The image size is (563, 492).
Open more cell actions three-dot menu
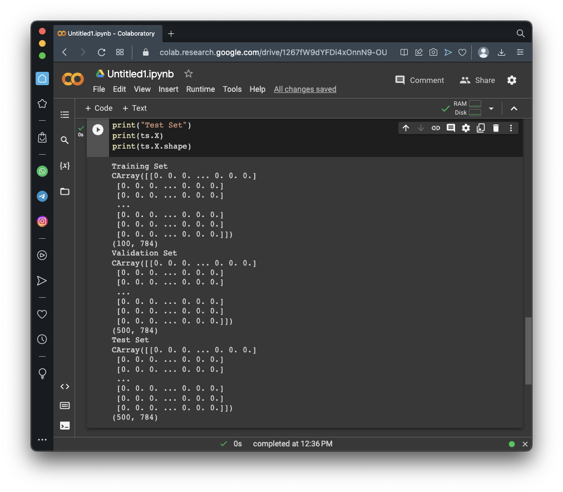[x=511, y=128]
